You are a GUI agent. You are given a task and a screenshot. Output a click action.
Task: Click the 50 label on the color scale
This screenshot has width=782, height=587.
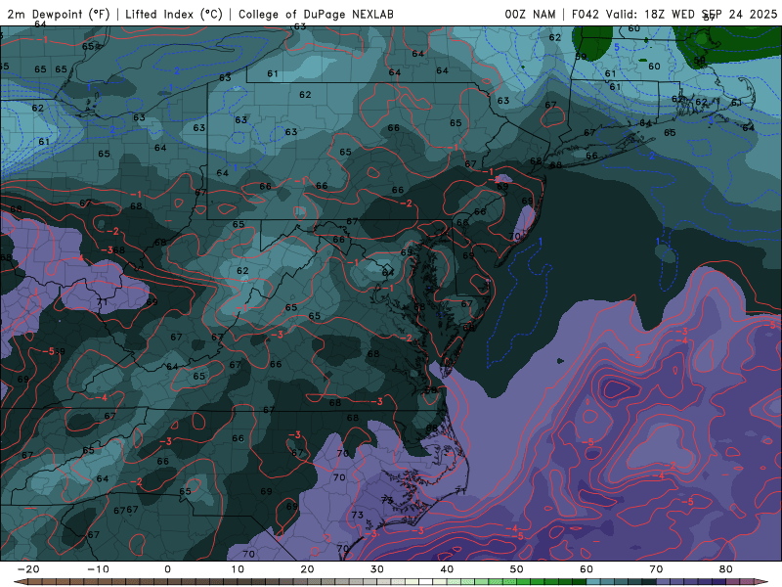[x=517, y=569]
